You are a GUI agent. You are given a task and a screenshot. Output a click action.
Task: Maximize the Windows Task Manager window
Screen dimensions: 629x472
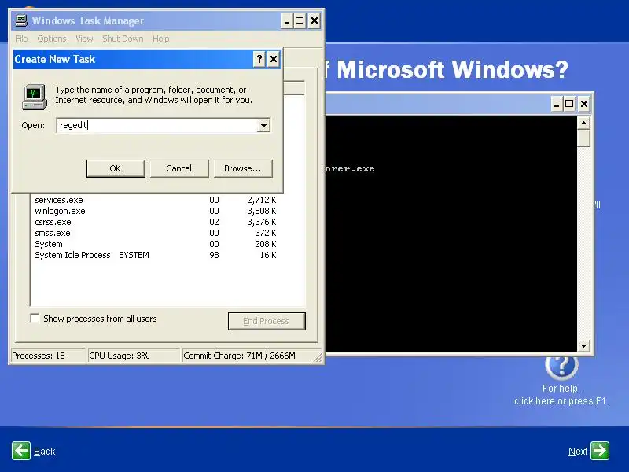[x=300, y=21]
